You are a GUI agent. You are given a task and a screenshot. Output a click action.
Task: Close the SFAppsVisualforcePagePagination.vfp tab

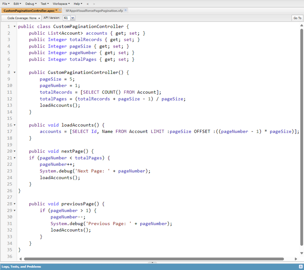tap(126, 10)
